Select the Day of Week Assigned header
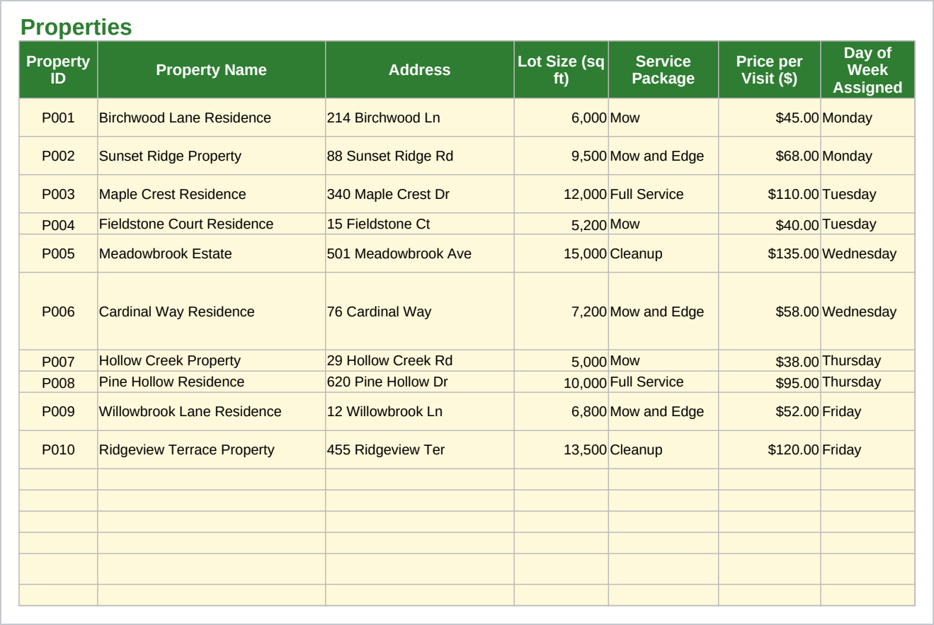This screenshot has width=934, height=625. pyautogui.click(x=867, y=70)
